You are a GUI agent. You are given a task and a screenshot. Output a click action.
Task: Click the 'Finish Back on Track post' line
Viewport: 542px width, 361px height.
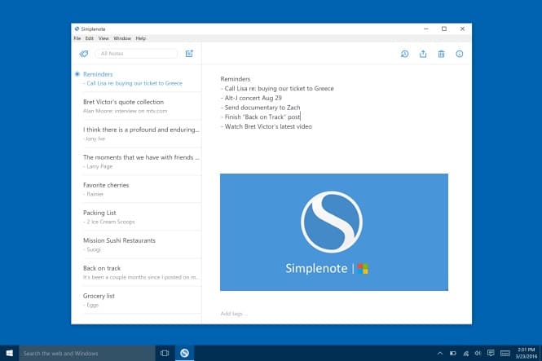coord(261,117)
